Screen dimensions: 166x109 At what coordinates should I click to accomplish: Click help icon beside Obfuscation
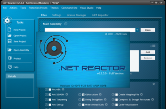[x=80, y=95]
